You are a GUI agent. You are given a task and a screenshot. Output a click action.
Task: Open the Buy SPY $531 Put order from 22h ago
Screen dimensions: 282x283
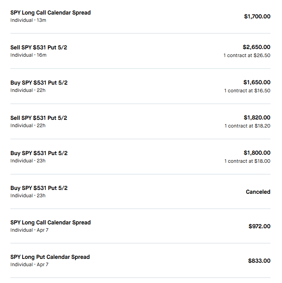39,83
